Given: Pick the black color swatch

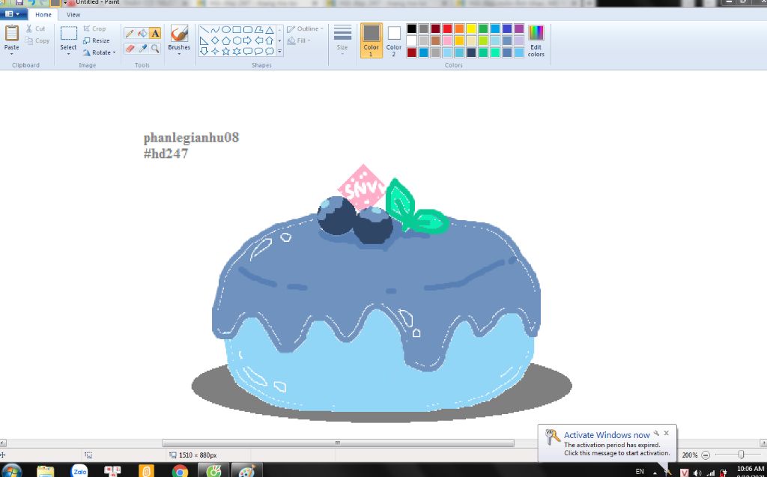Looking at the screenshot, I should tap(412, 28).
